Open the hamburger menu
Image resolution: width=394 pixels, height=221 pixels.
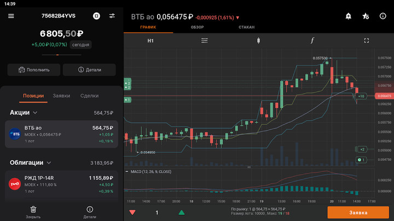click(11, 16)
